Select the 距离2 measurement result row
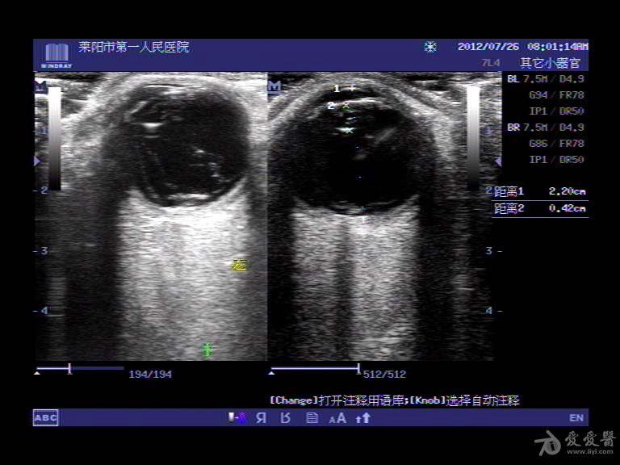The height and width of the screenshot is (465, 620). tap(540, 208)
